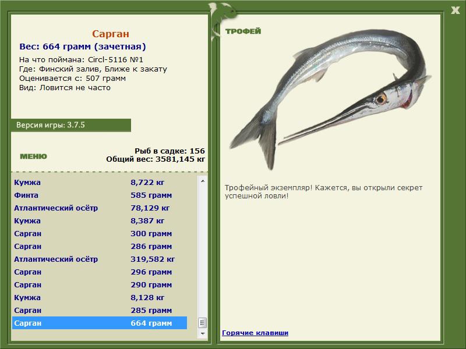Screen dimensions: 466x349
Task: Select the Атлантический осётр 319,582 кг row
Action: click(100, 259)
